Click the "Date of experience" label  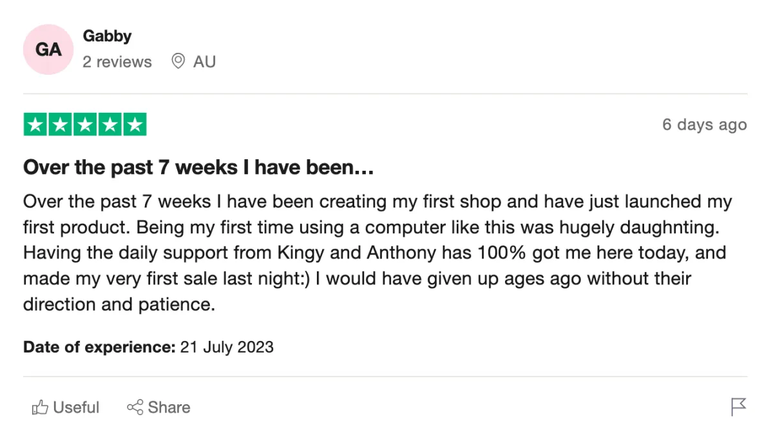coord(99,347)
